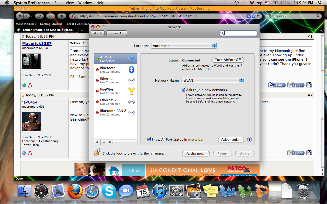The height and width of the screenshot is (204, 327).
Task: Add a new network service with plus
Action: coord(97,142)
